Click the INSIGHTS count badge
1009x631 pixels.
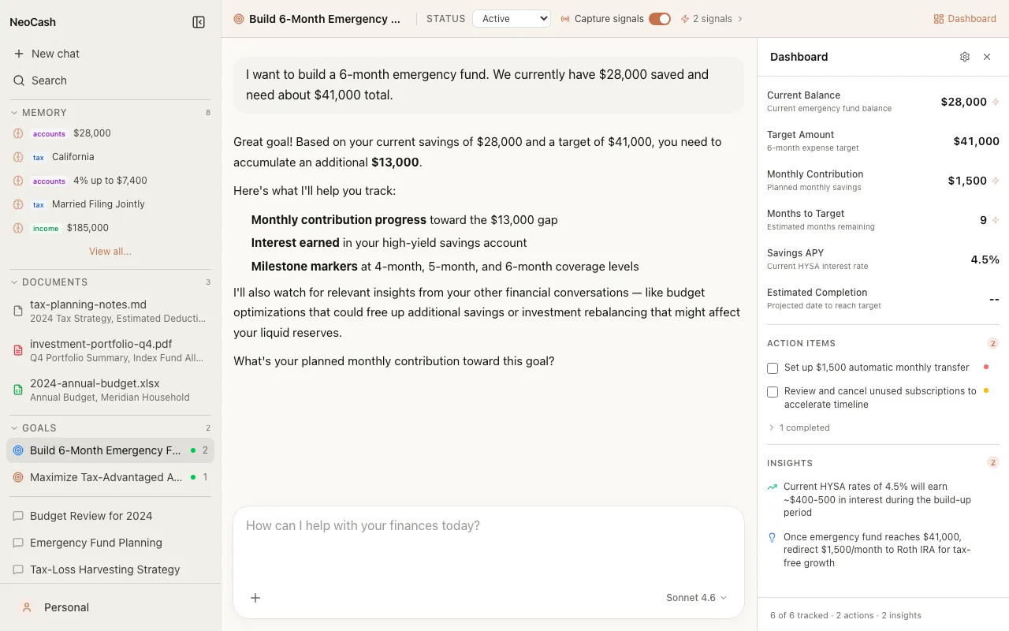(x=993, y=463)
